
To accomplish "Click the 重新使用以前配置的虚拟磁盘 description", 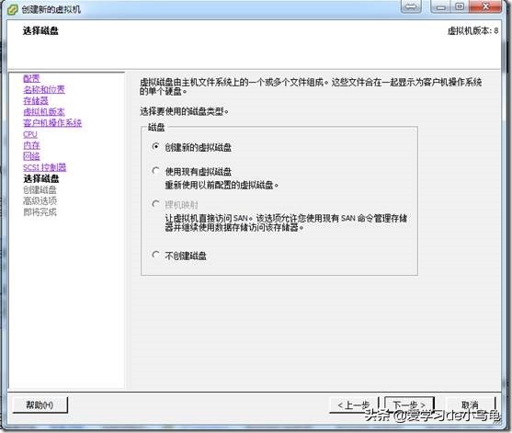I will tap(222, 185).
